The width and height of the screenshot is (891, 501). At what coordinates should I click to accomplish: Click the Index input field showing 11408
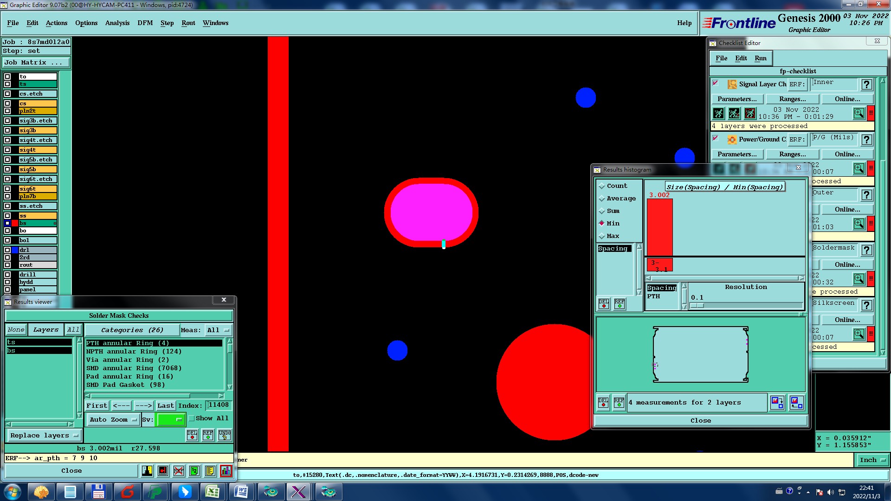click(x=218, y=405)
